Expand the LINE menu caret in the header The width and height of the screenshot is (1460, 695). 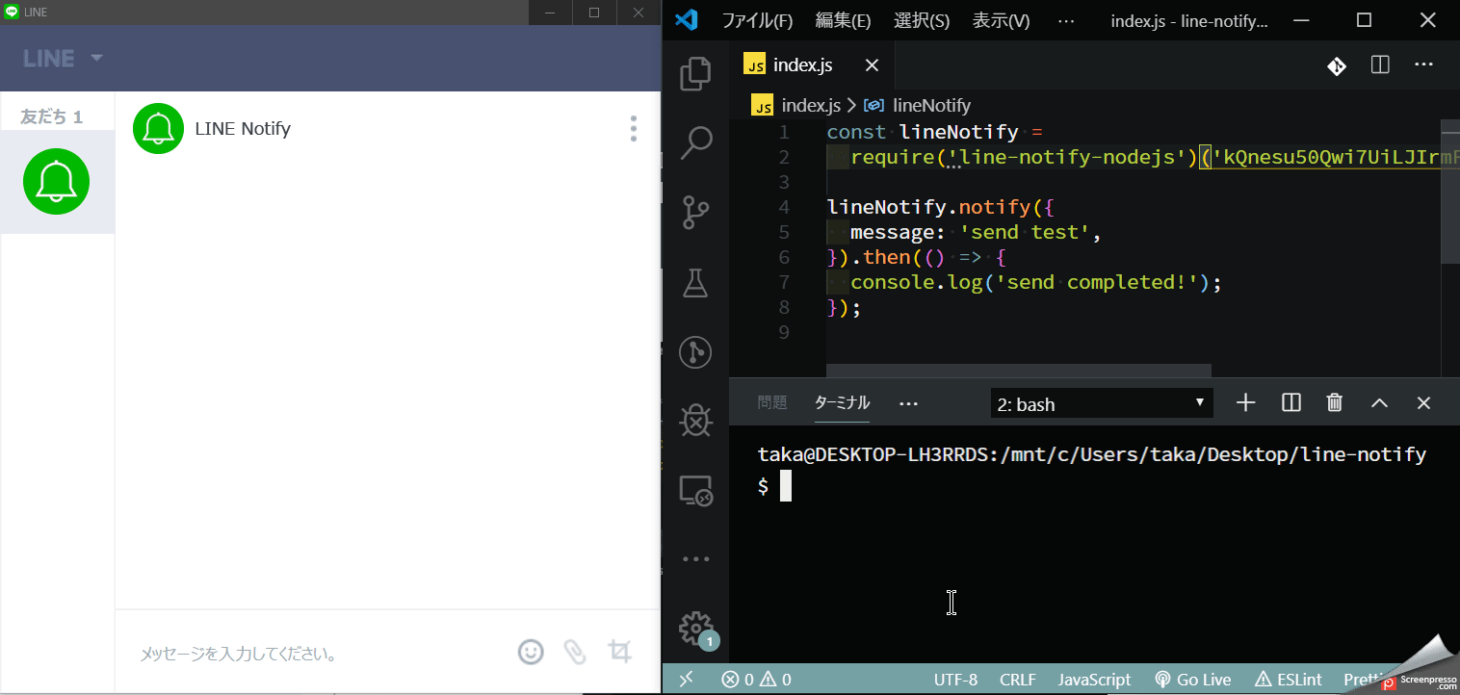[95, 58]
